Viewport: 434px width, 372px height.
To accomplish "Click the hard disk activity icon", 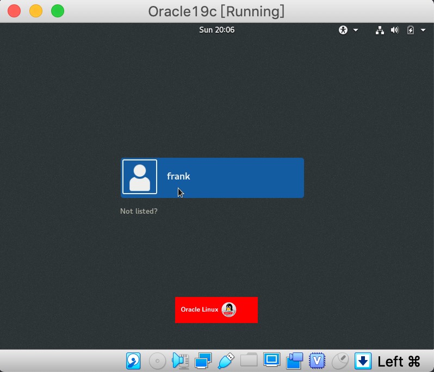I will click(133, 361).
